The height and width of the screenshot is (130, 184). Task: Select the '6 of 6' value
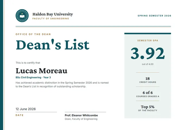click(147, 93)
